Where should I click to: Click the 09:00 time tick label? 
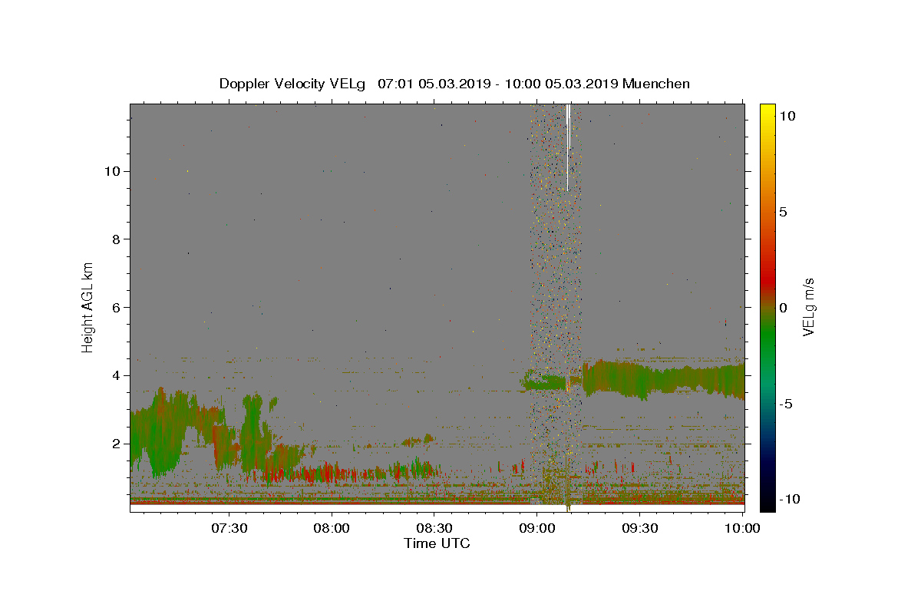[x=537, y=528]
